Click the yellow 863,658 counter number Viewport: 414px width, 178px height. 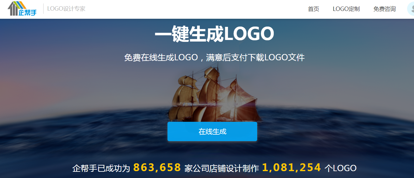pos(157,168)
